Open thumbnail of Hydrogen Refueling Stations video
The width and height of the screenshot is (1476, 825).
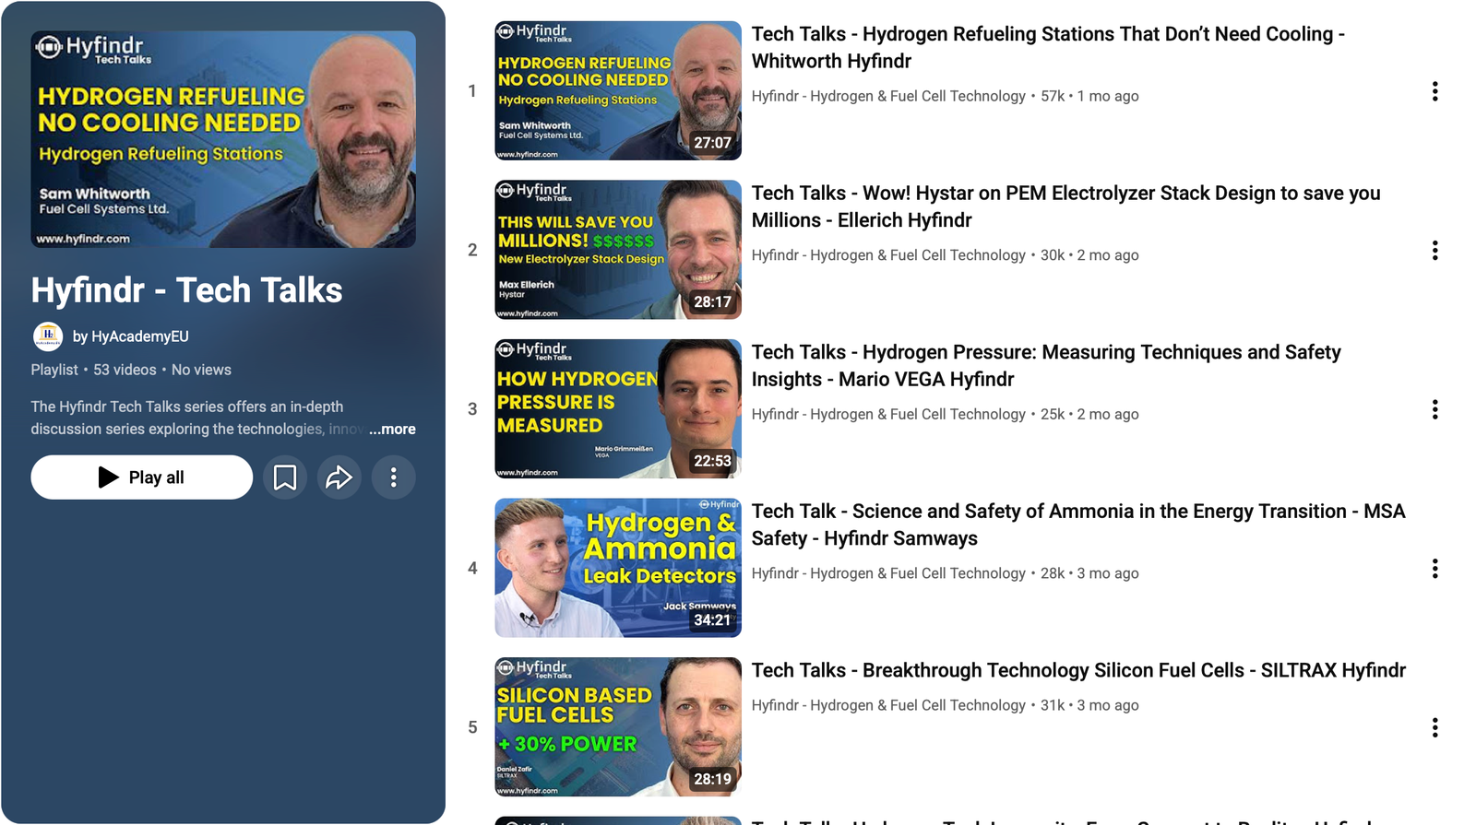click(618, 90)
